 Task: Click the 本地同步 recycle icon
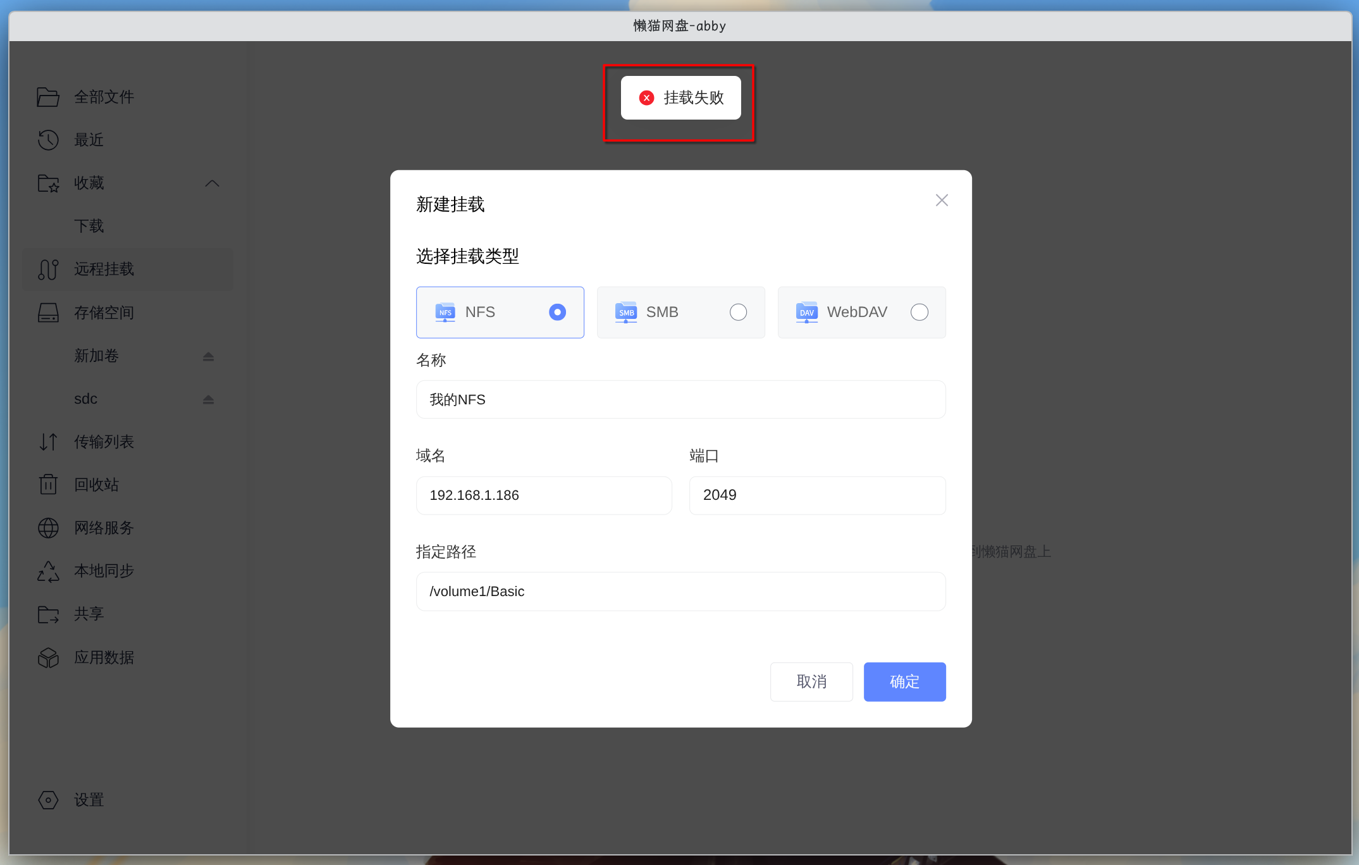[48, 571]
